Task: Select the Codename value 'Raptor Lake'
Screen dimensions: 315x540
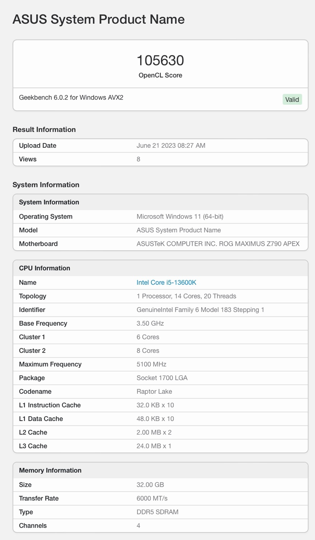Action: tap(154, 391)
